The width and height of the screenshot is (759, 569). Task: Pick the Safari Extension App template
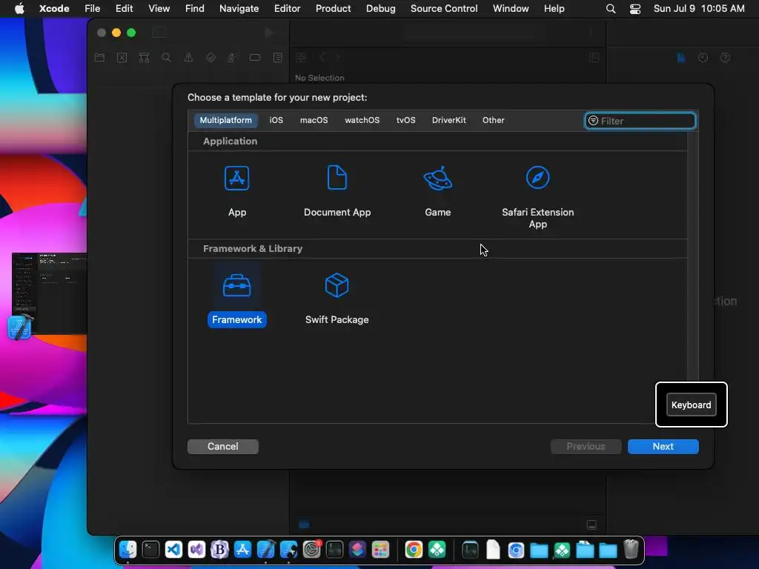tap(538, 197)
